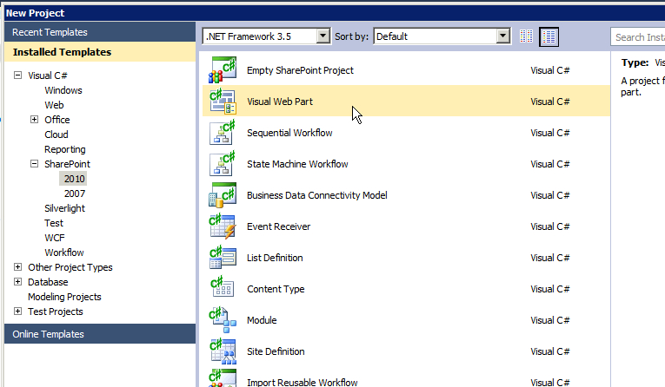Click the Site Definition template icon
The image size is (665, 387).
pyautogui.click(x=223, y=351)
